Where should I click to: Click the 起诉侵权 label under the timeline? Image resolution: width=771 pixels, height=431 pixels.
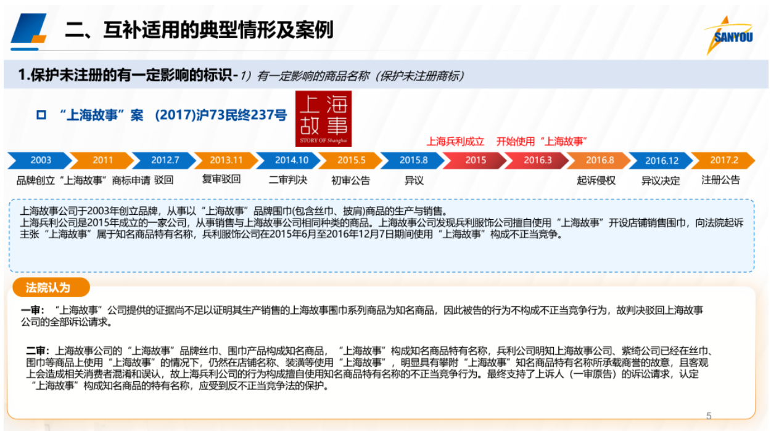pos(596,180)
